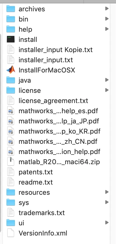
Task: Select the license_agreement.txt text file icon
Action: click(x=11, y=100)
